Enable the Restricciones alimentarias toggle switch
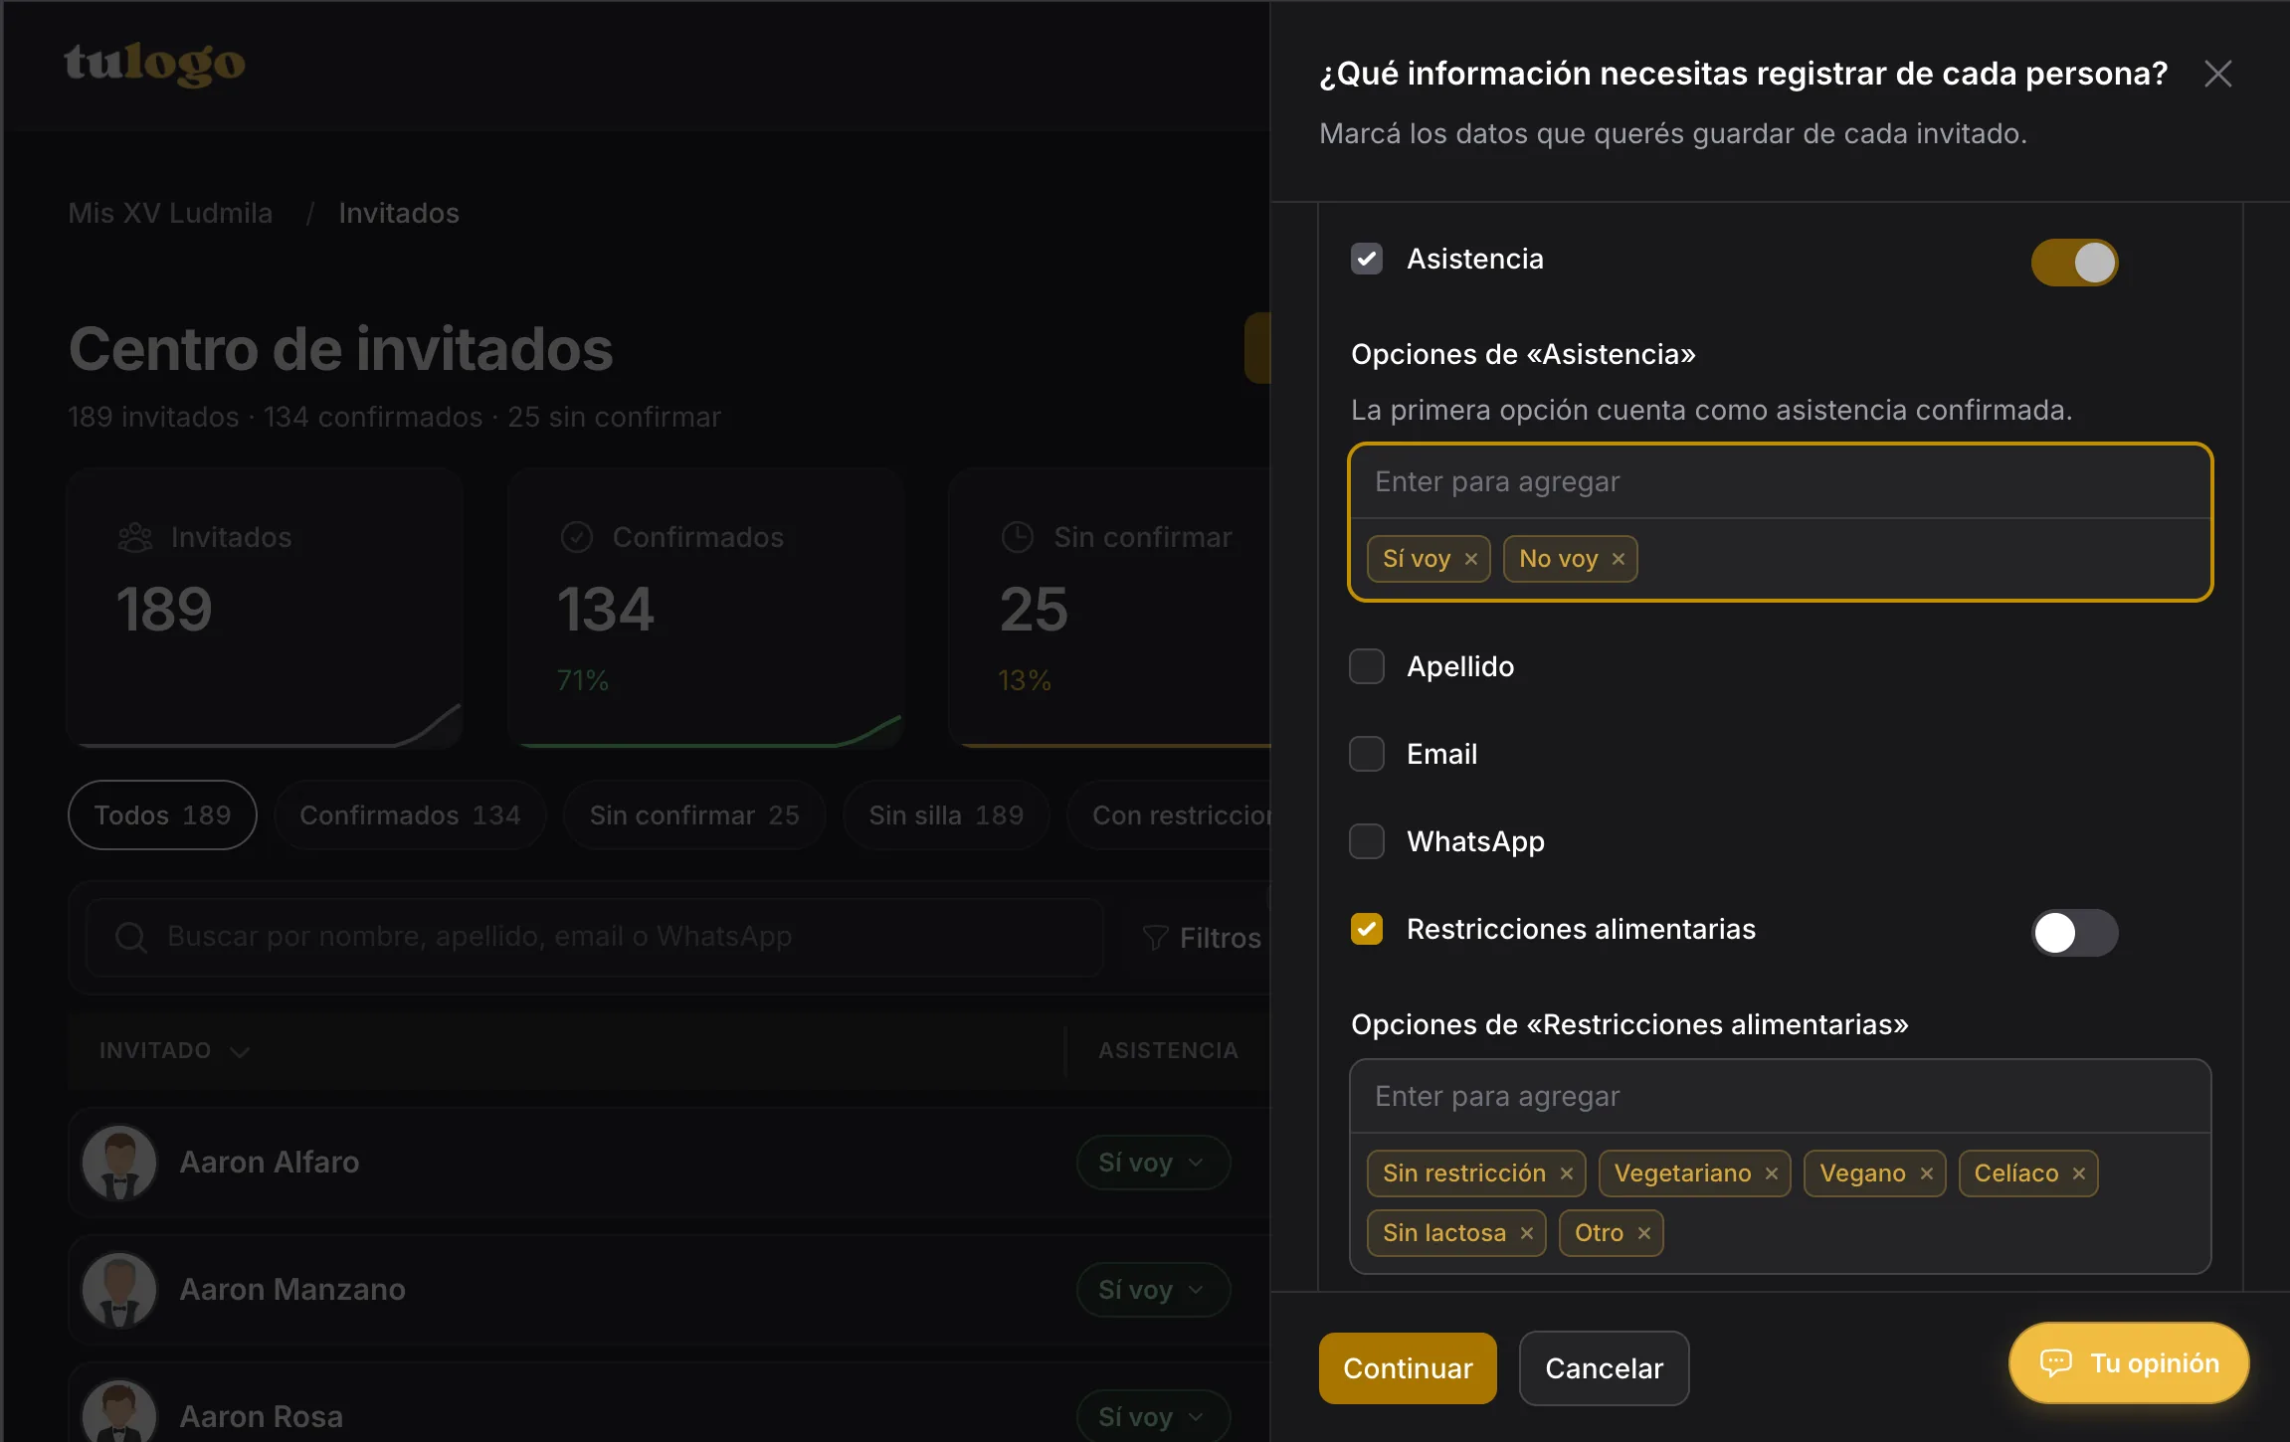The width and height of the screenshot is (2290, 1442). click(x=2074, y=933)
